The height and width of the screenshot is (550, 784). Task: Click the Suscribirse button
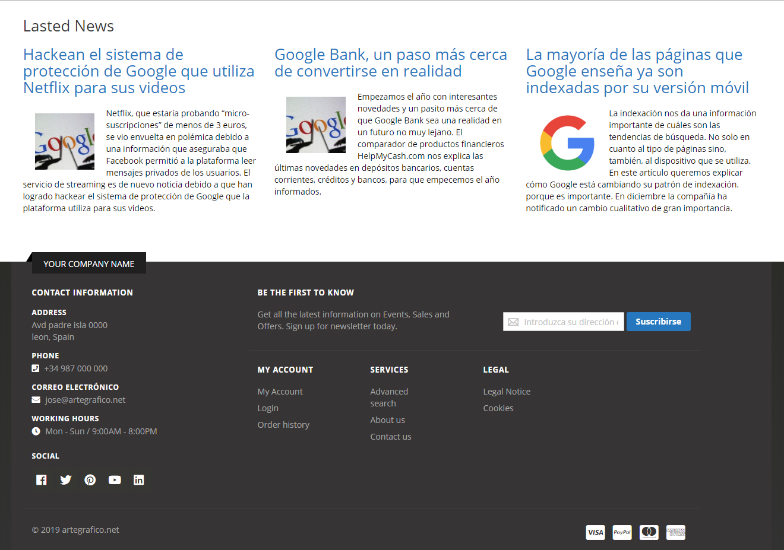[659, 322]
